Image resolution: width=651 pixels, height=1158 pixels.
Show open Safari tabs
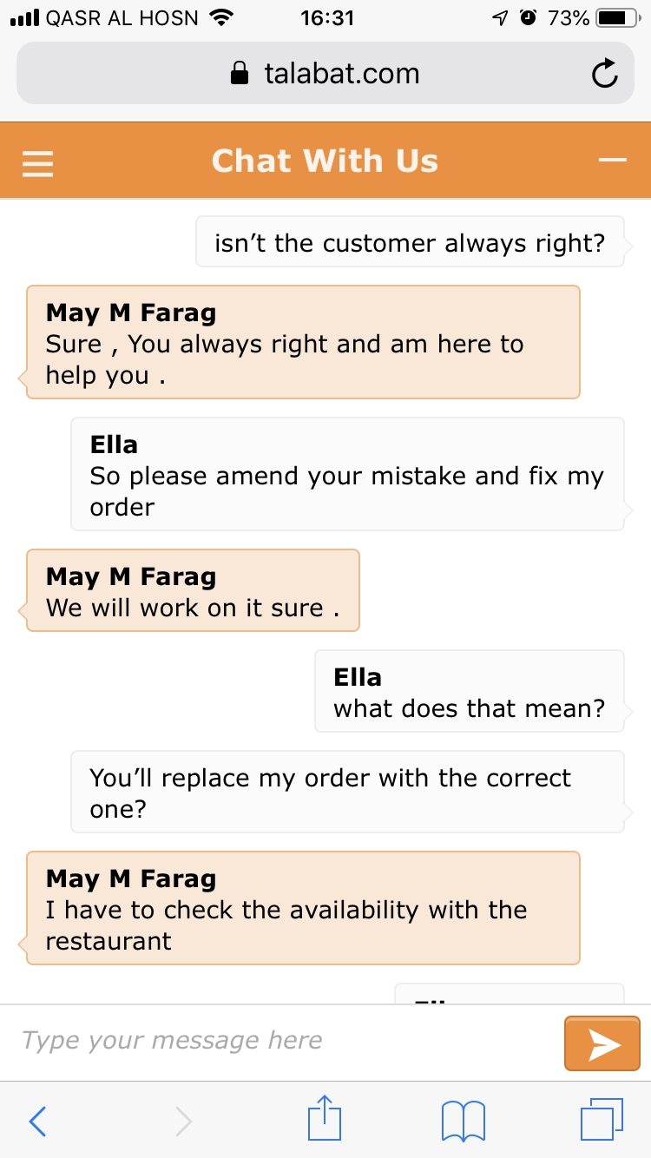click(602, 1120)
